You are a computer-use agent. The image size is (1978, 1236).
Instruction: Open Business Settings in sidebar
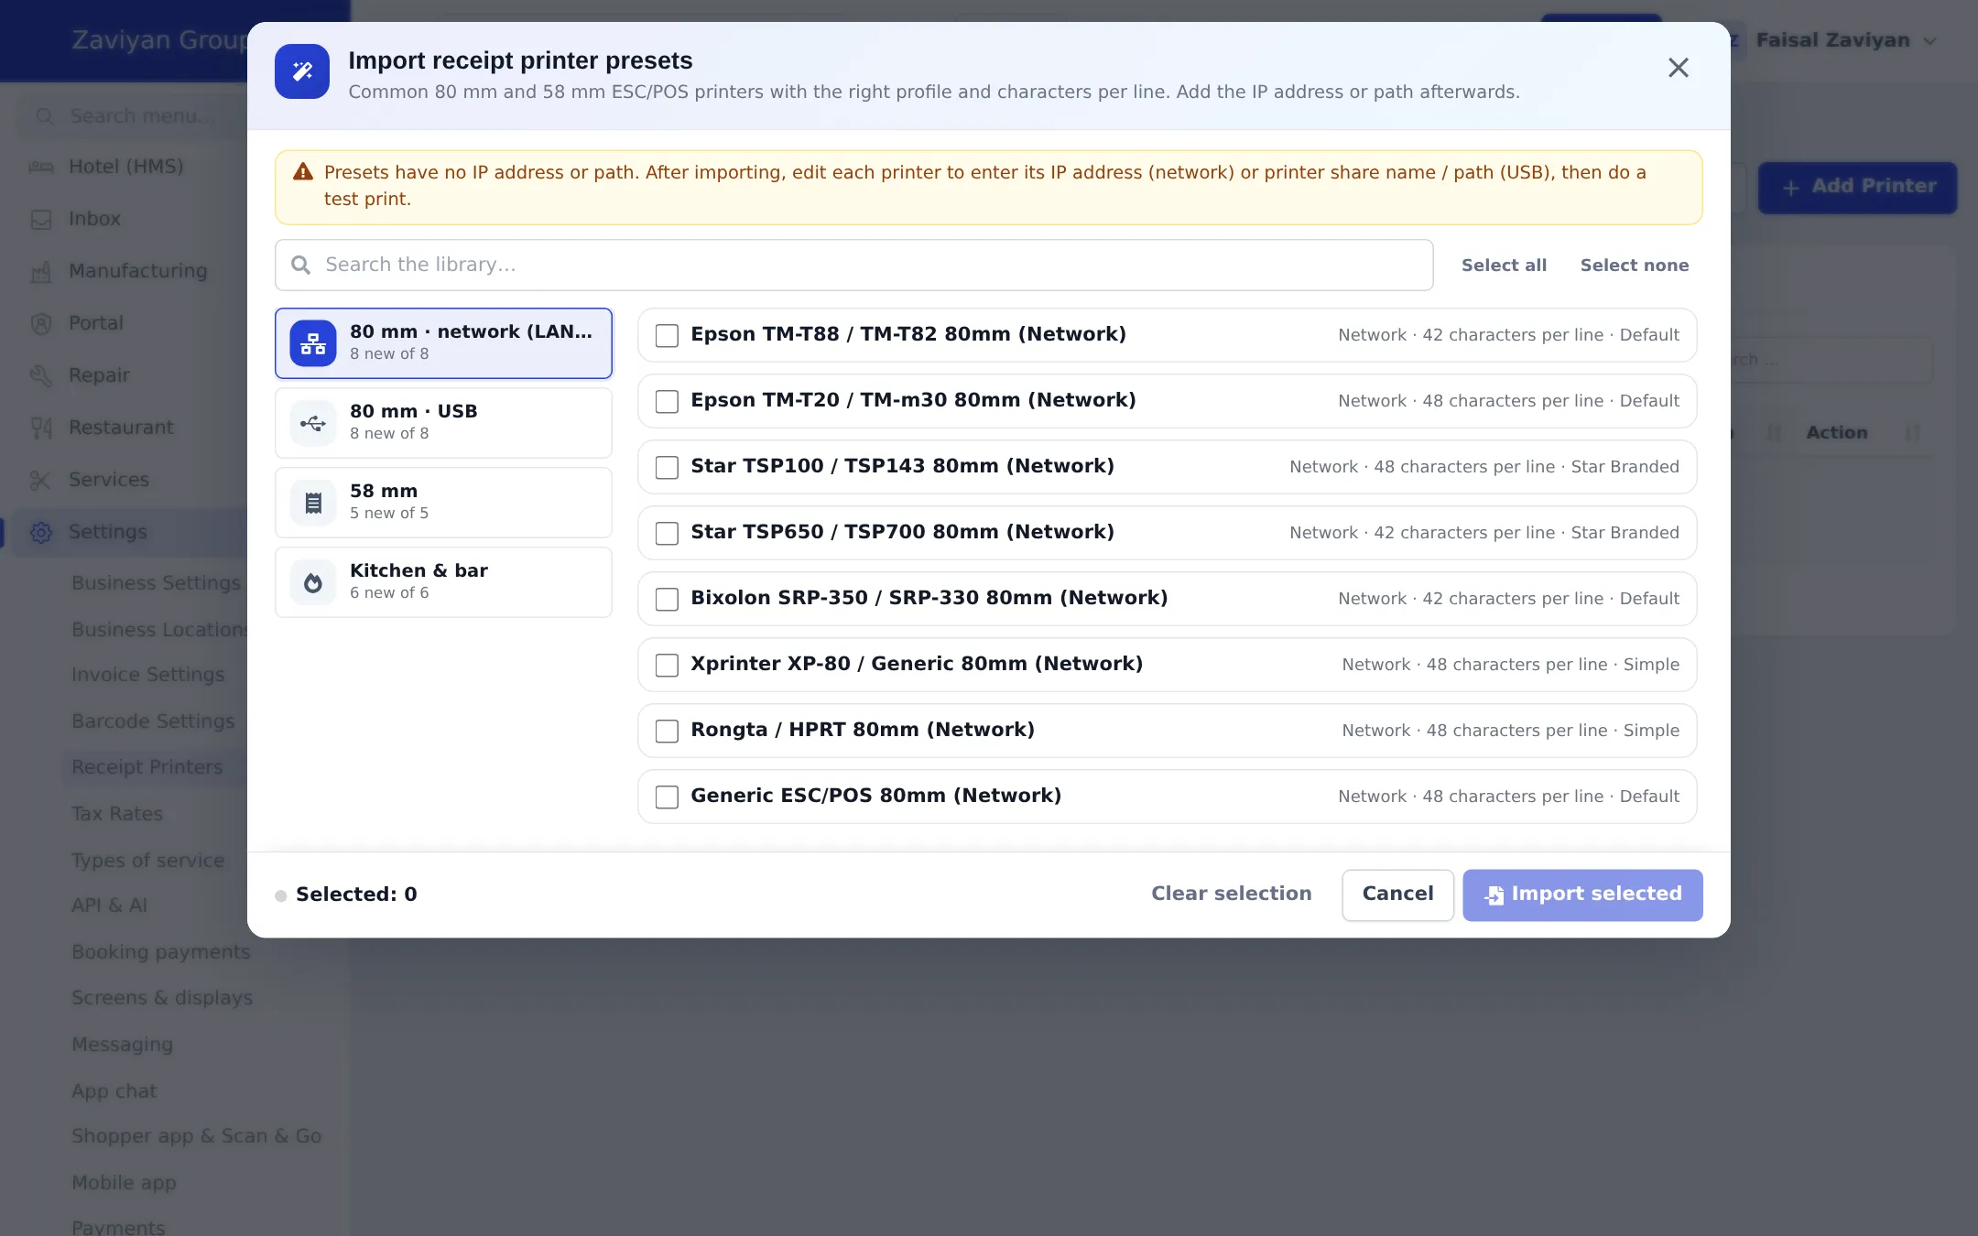click(x=156, y=583)
